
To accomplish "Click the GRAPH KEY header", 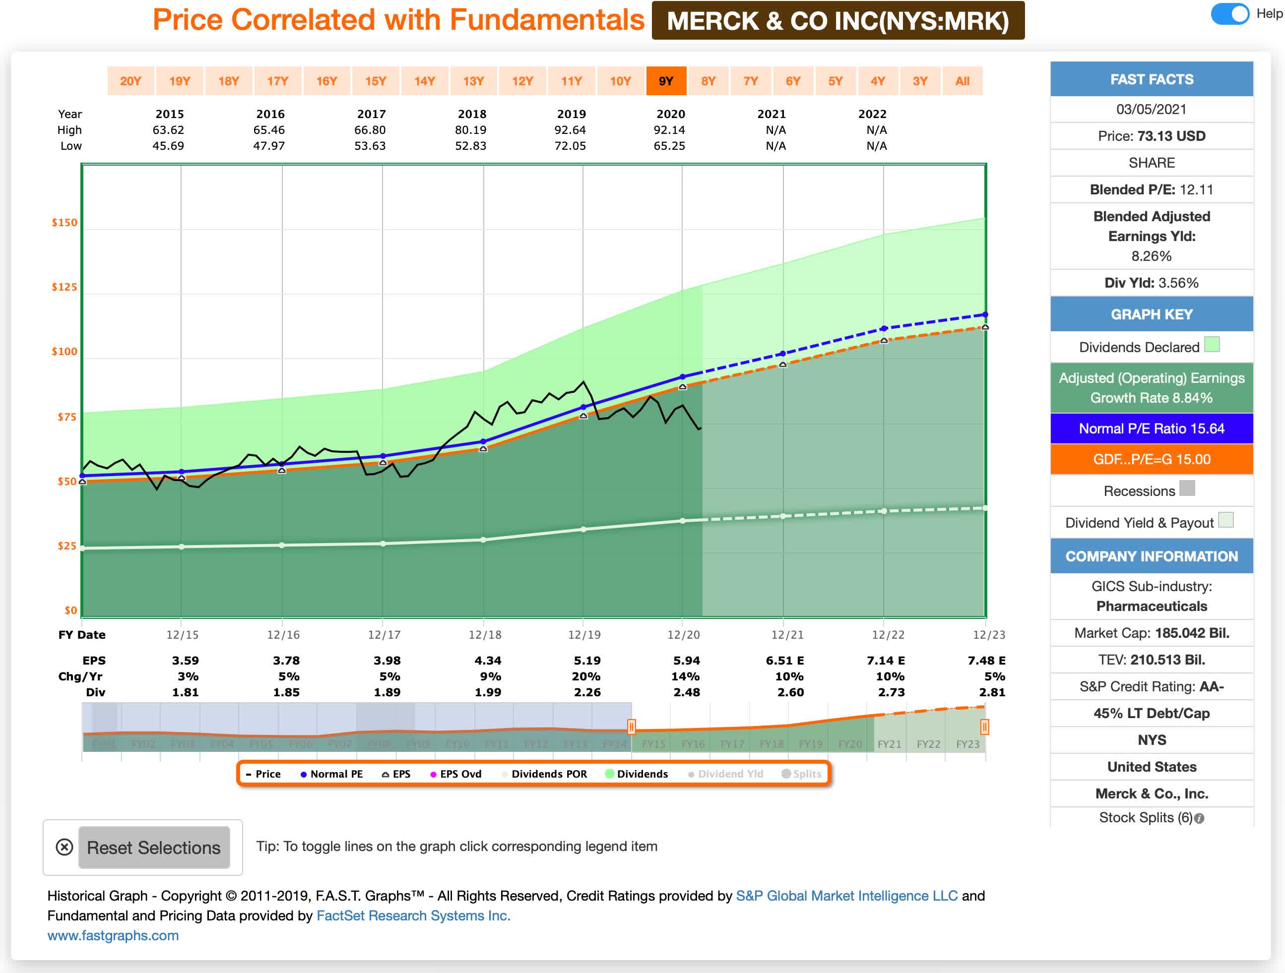I will (1152, 314).
